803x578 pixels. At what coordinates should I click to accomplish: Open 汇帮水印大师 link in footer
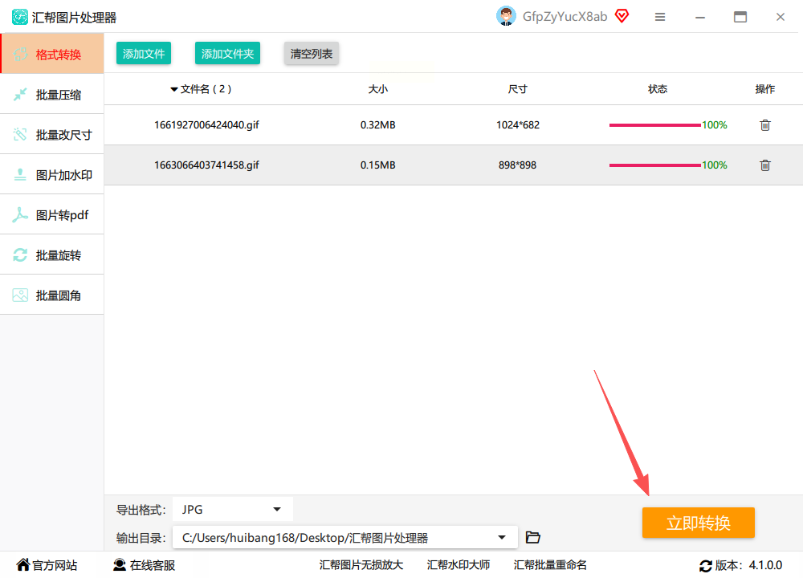[459, 564]
